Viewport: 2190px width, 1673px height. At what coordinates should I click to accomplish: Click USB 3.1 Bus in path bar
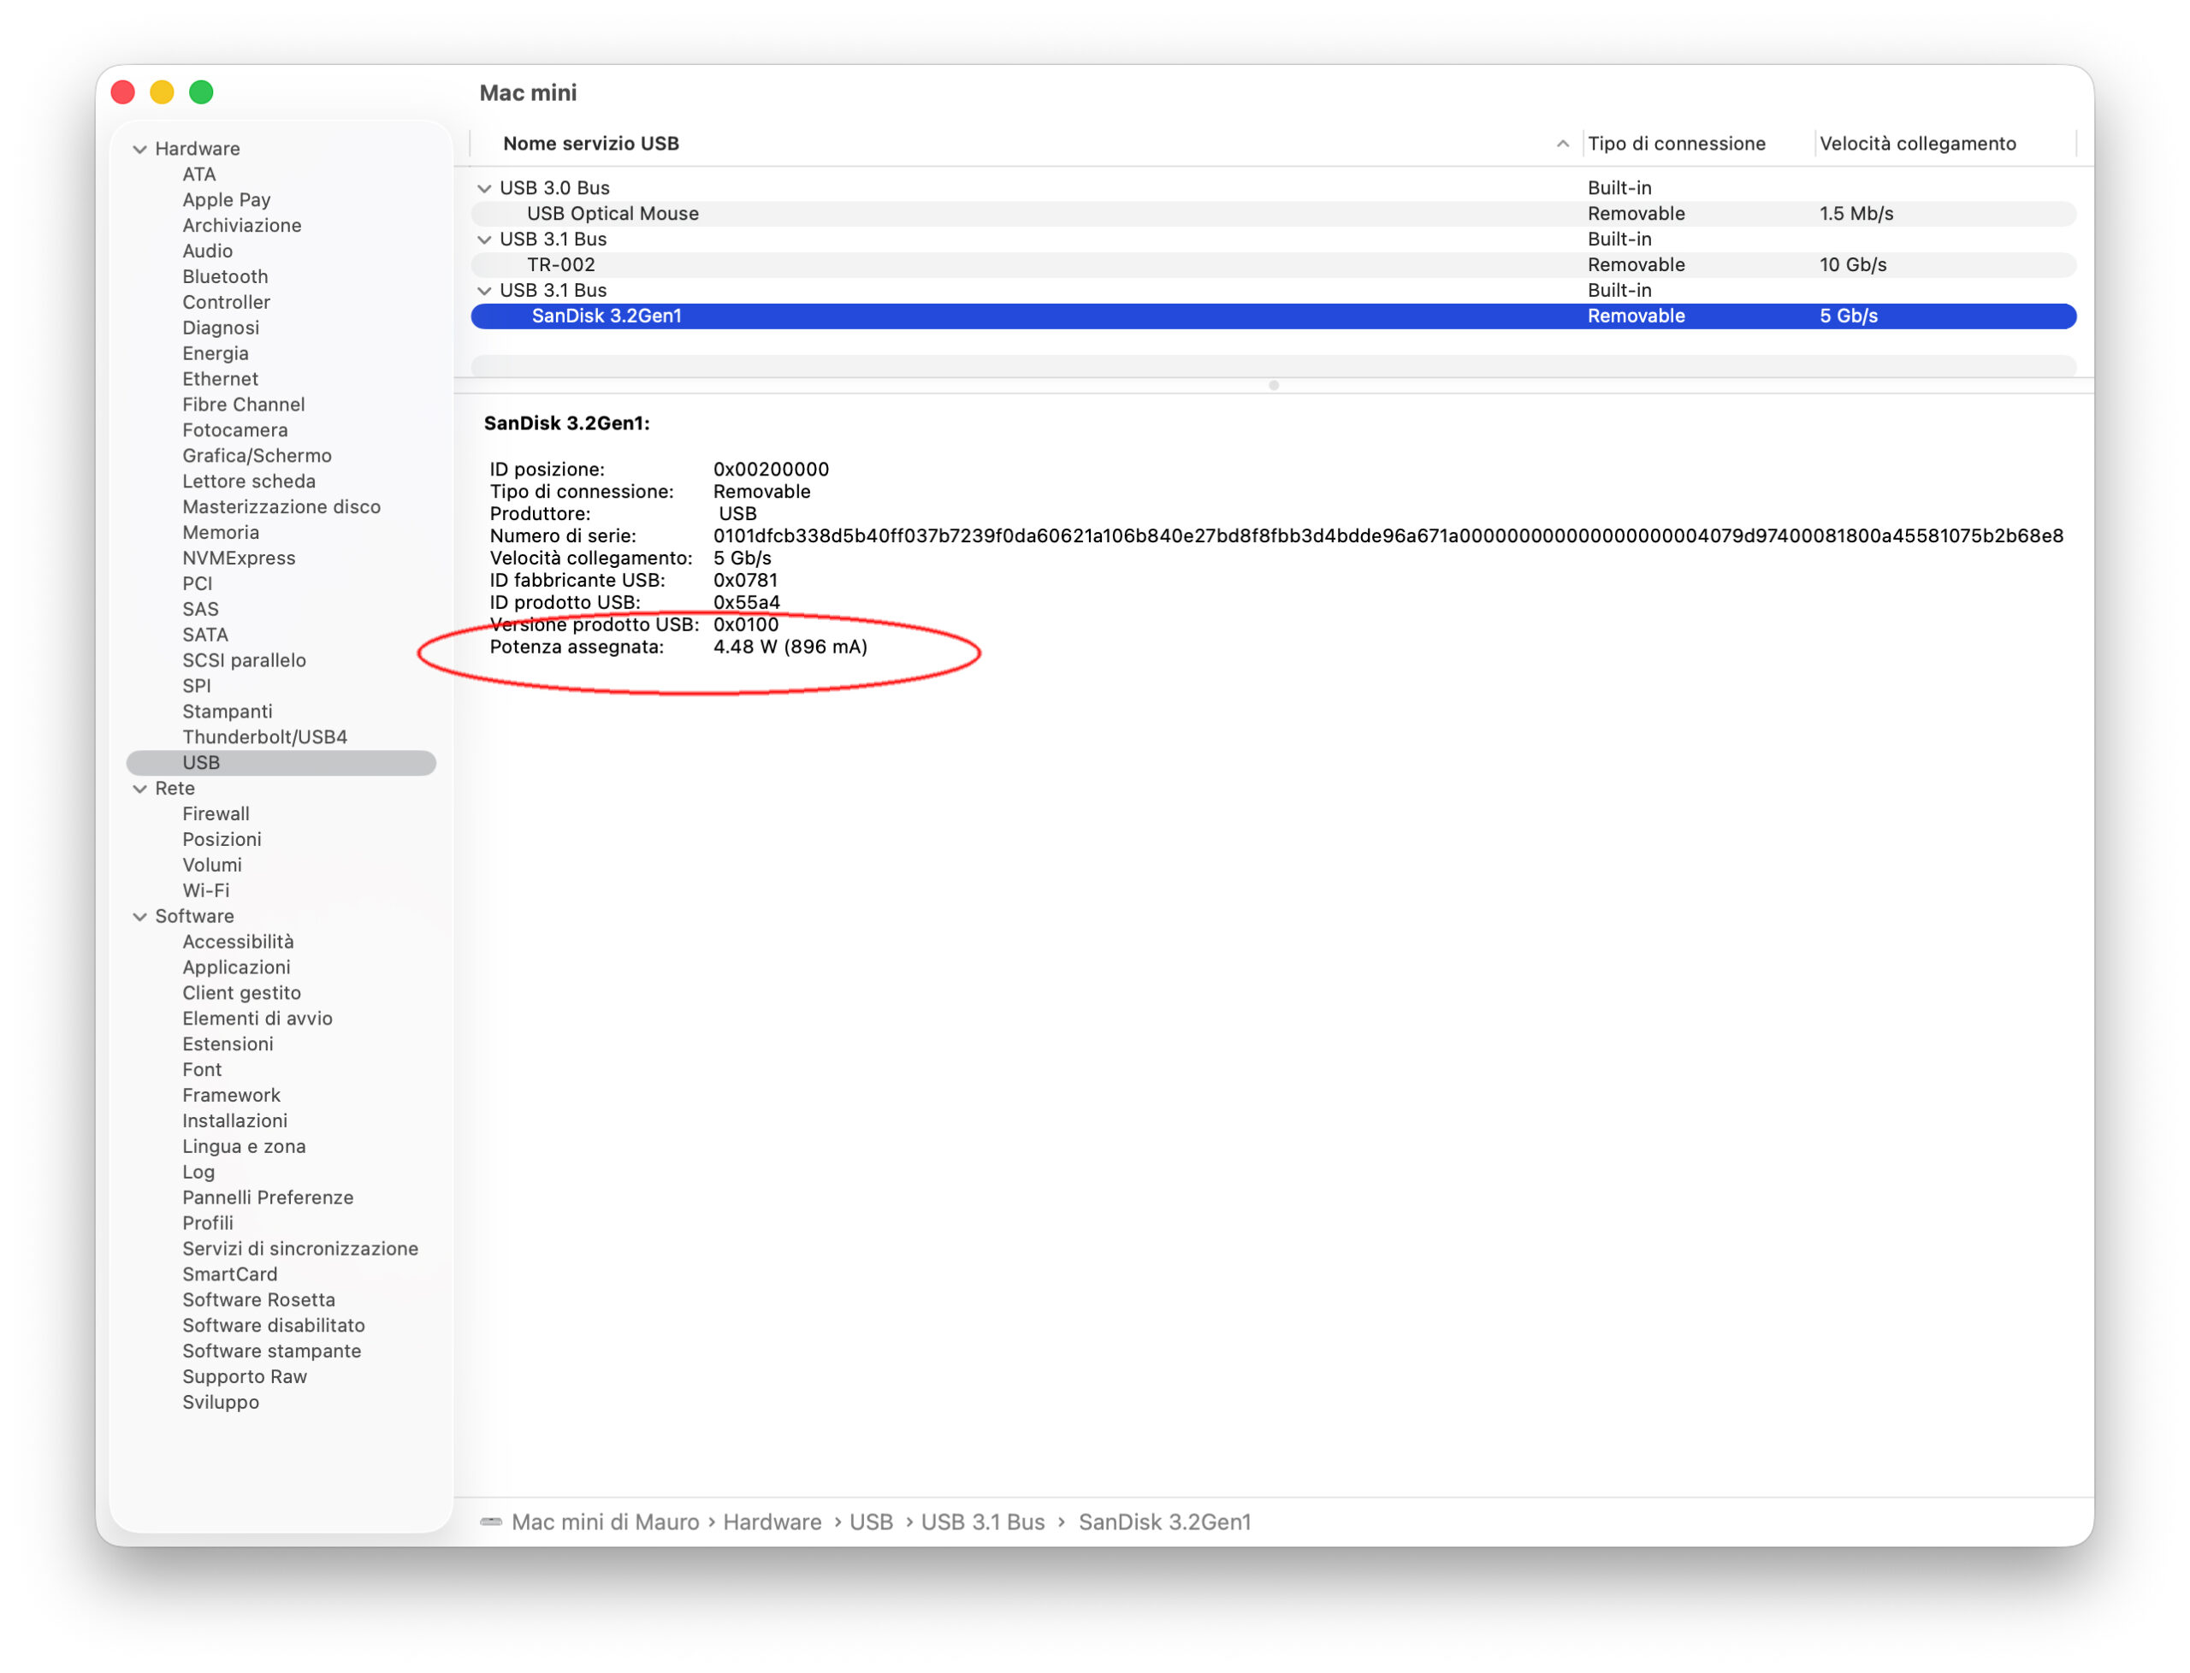pyautogui.click(x=982, y=1522)
